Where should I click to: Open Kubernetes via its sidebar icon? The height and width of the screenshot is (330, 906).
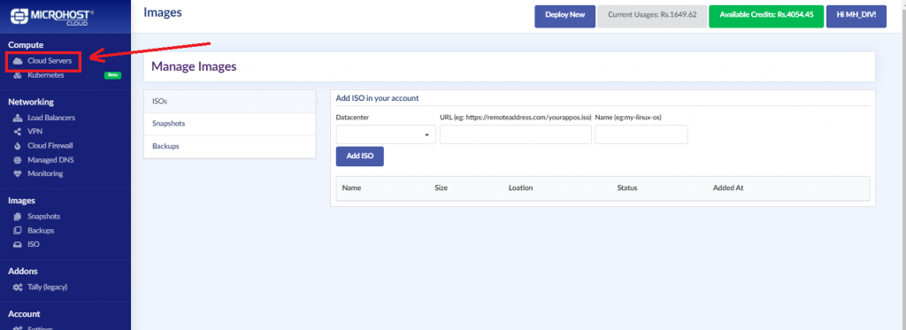coord(18,75)
